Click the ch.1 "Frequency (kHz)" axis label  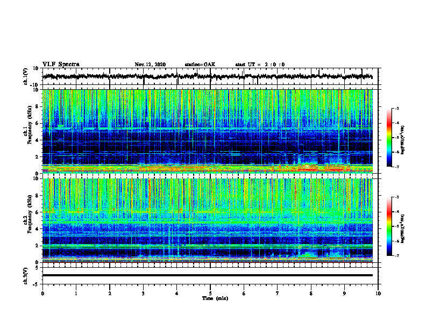coord(30,125)
